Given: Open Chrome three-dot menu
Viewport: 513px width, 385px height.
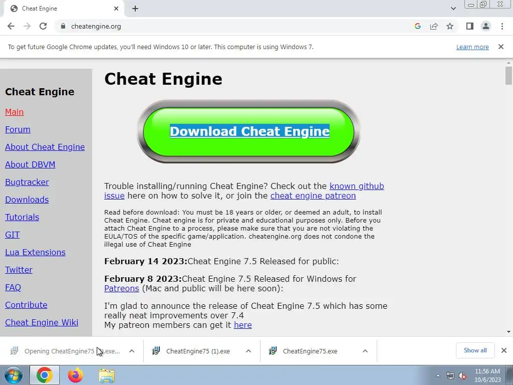Looking at the screenshot, I should coord(502,26).
